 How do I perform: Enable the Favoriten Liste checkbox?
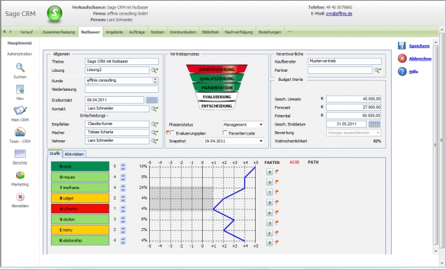tap(225, 133)
